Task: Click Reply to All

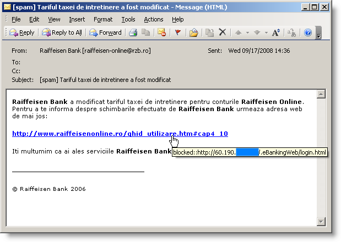Action: tap(62, 32)
